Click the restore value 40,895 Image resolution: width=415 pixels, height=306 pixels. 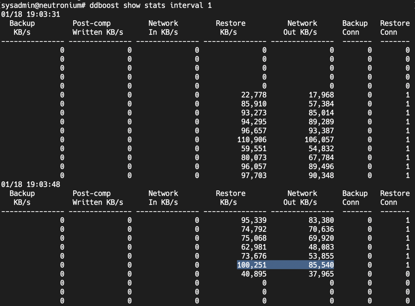[x=254, y=274]
